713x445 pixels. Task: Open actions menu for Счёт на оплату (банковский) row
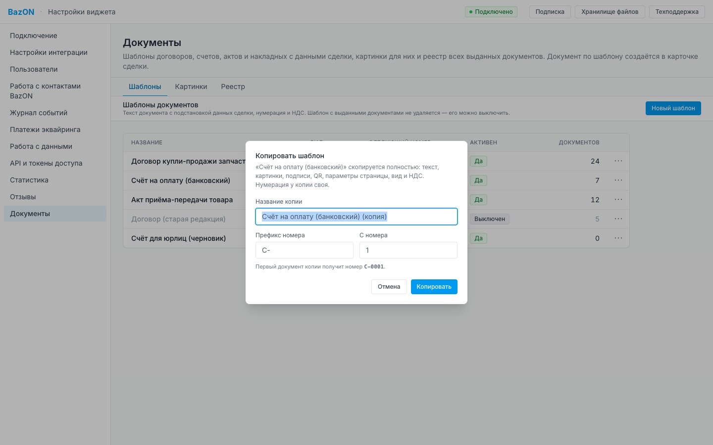click(x=618, y=180)
